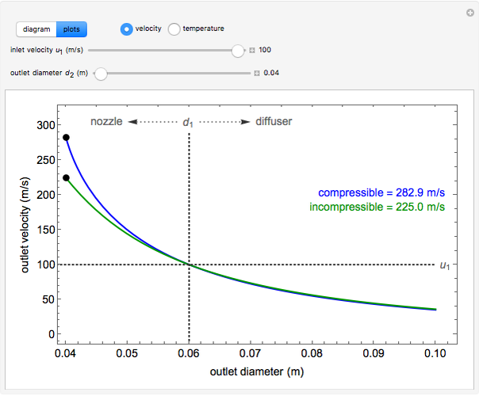Screen dimensions: 479x396
Task: Click the inlet velocity value 100
Action: point(265,51)
